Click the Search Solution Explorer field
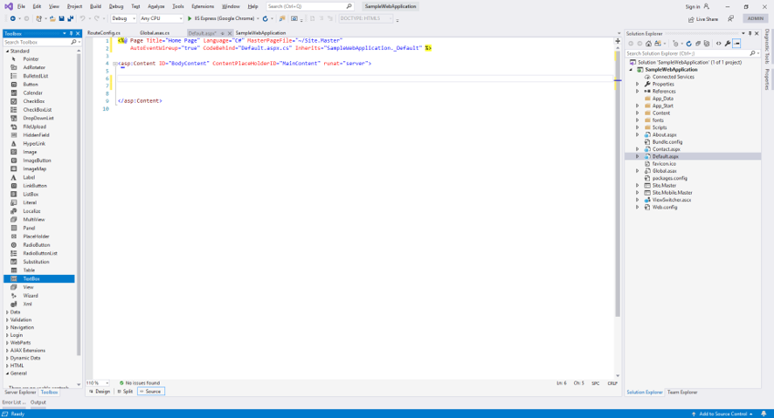This screenshot has height=418, width=774. pyautogui.click(x=691, y=53)
